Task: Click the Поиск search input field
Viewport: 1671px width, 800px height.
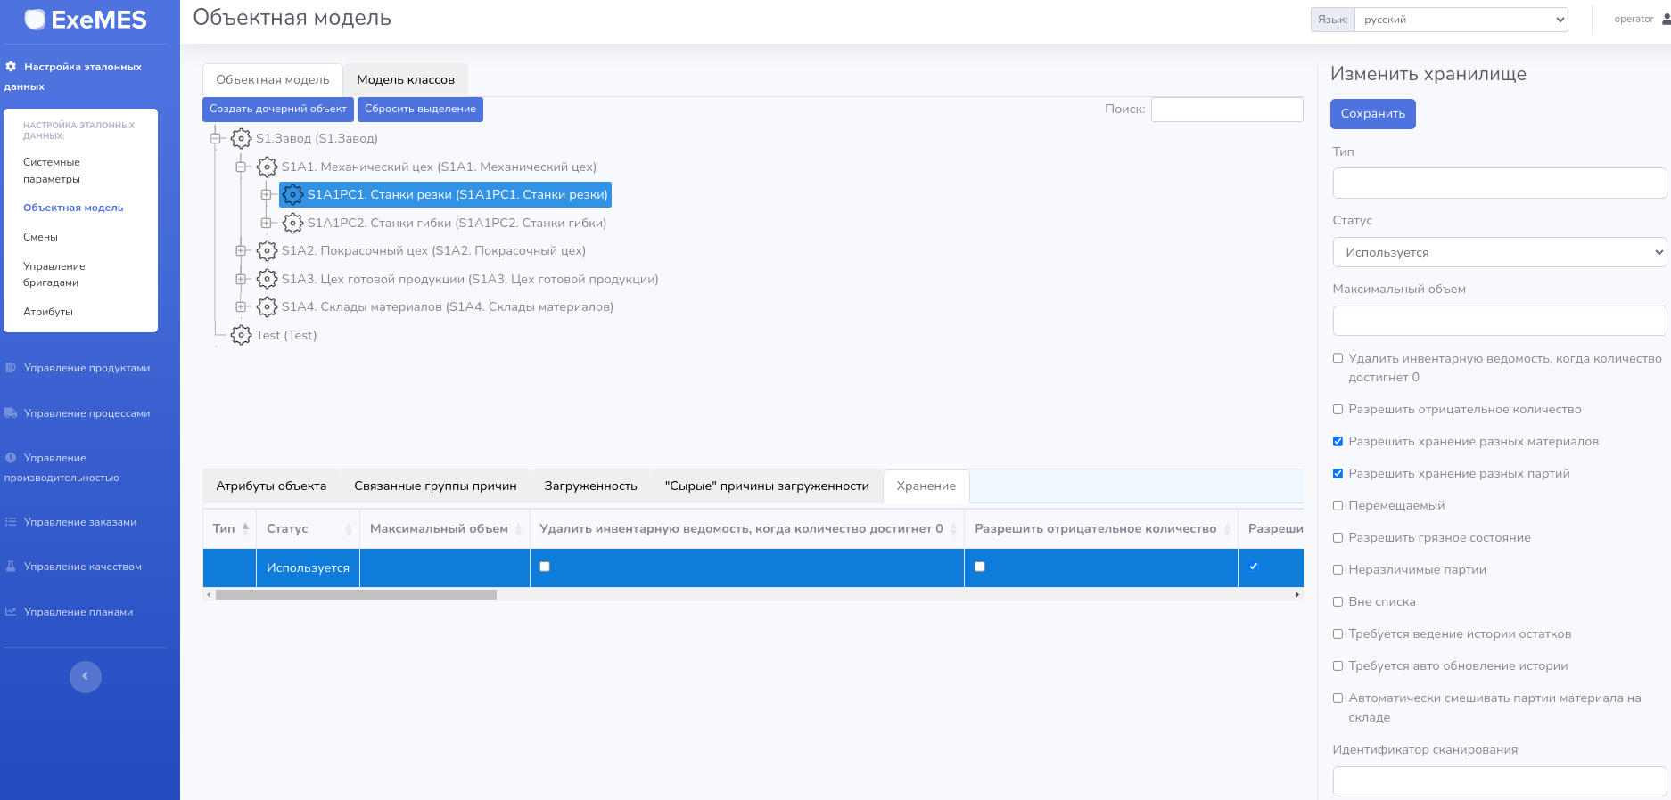Action: point(1226,109)
